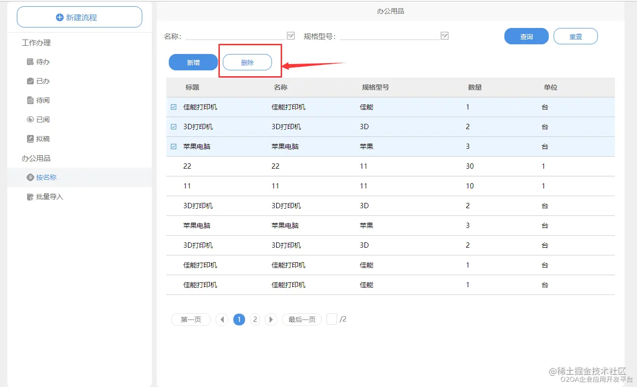Click the 工作办理 section heading
637x387 pixels.
click(36, 42)
